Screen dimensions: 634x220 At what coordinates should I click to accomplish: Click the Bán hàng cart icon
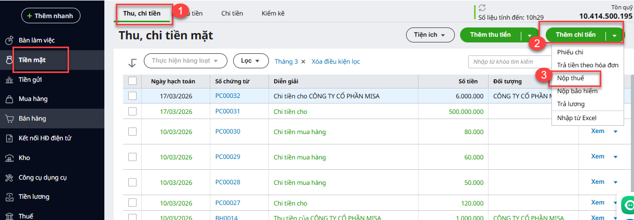click(9, 119)
